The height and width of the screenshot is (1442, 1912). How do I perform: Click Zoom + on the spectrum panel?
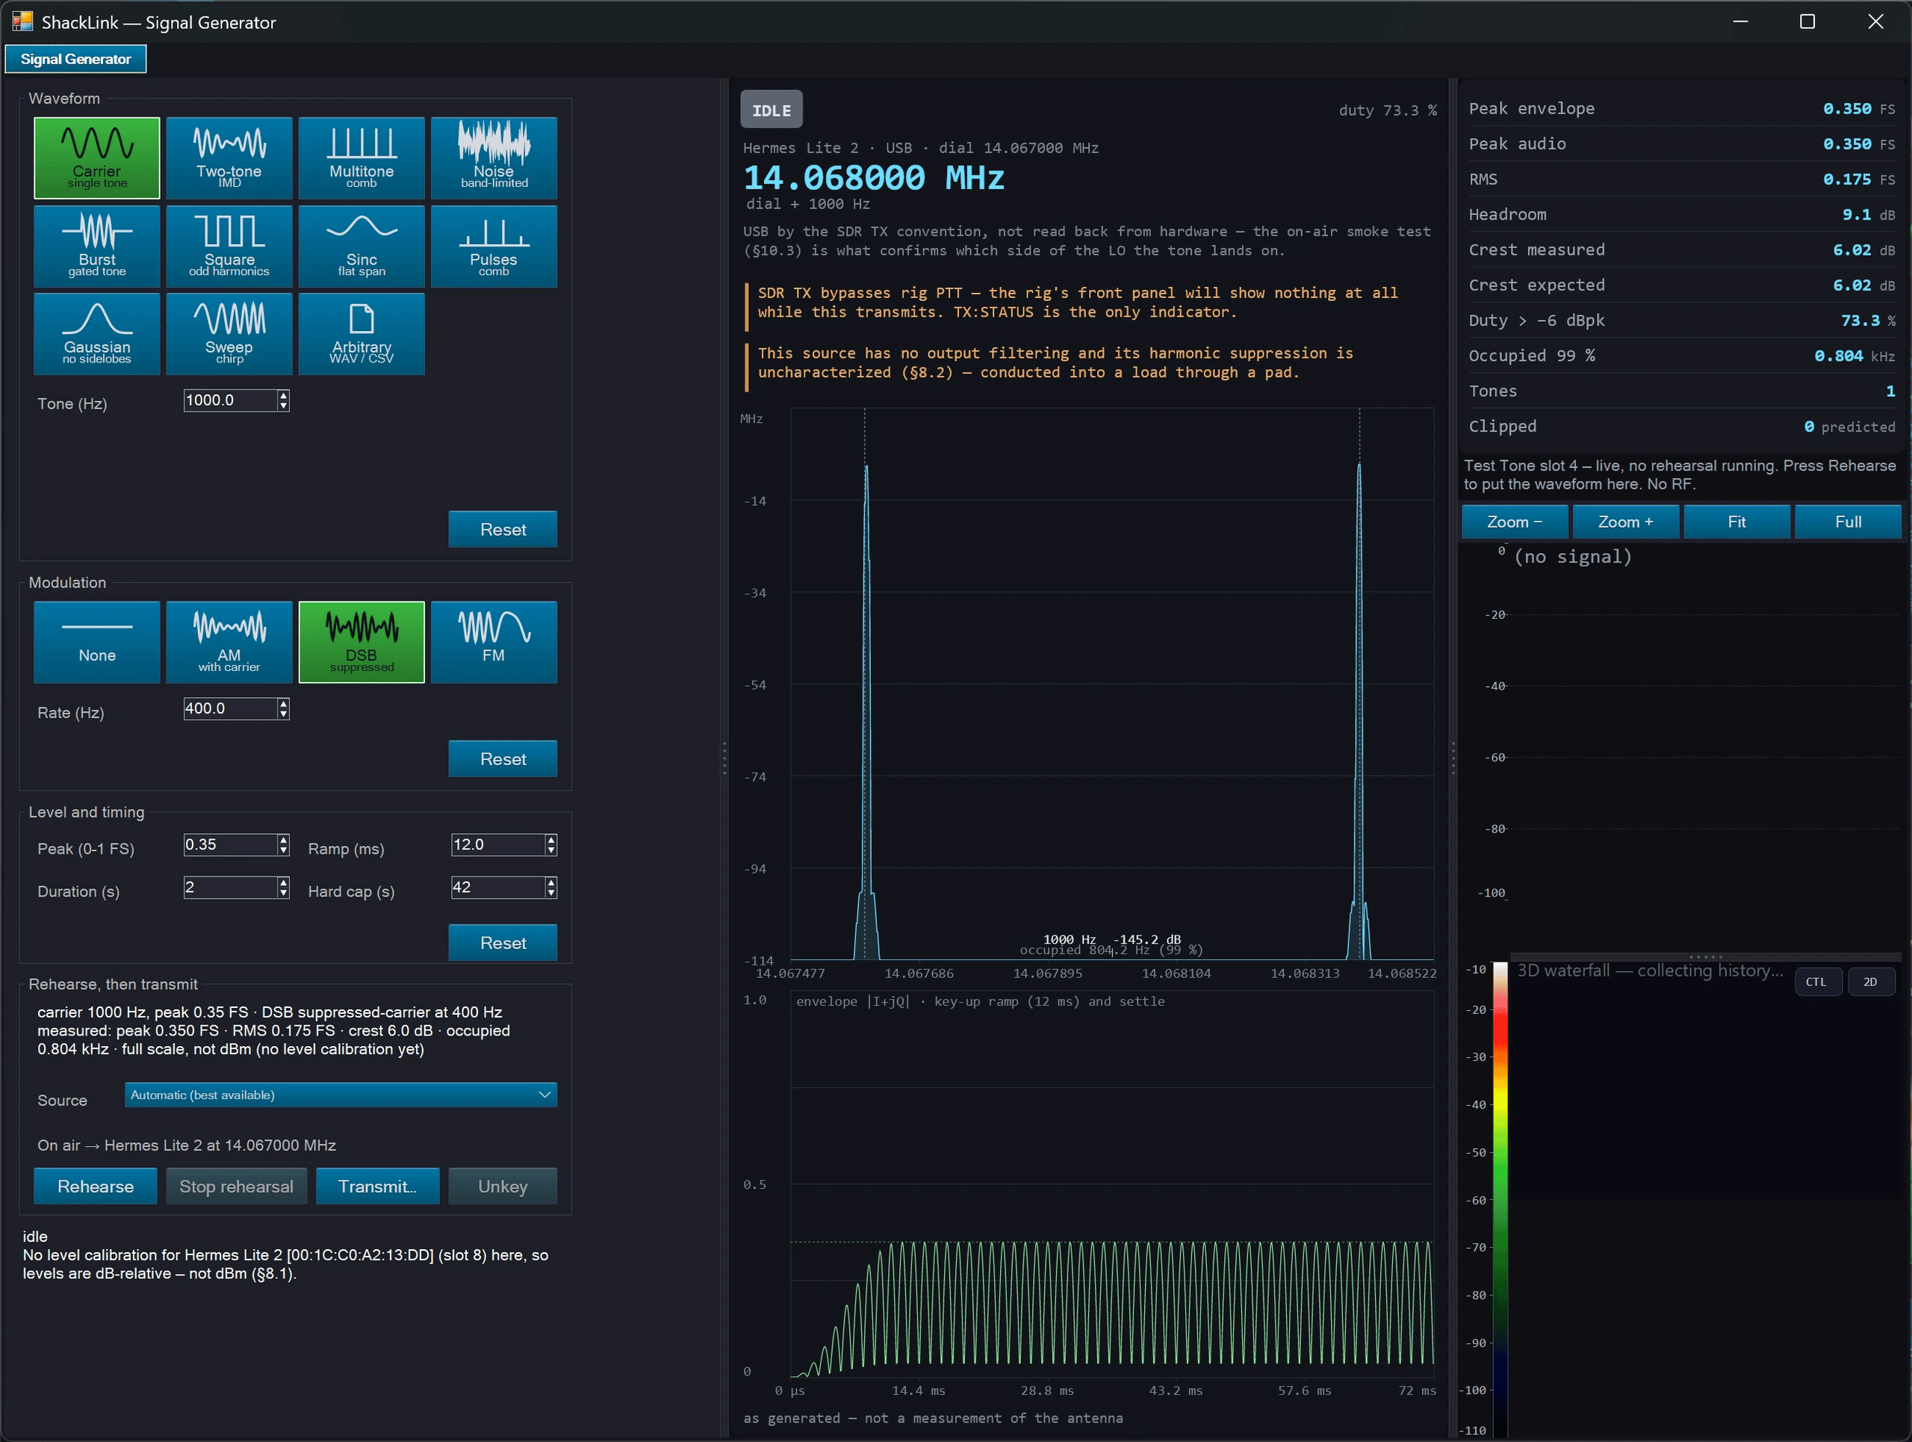[1625, 522]
